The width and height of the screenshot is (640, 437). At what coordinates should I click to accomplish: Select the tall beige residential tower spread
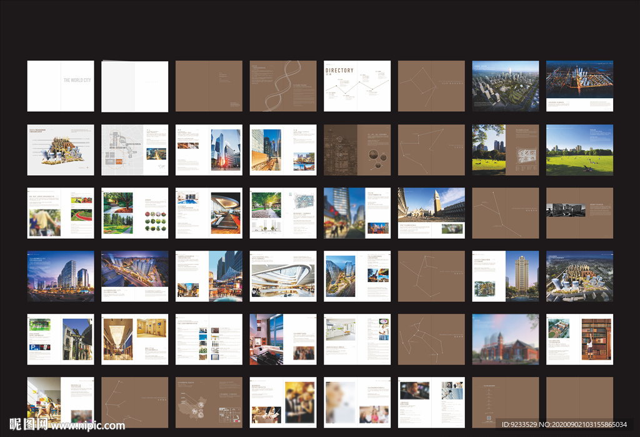(505, 276)
